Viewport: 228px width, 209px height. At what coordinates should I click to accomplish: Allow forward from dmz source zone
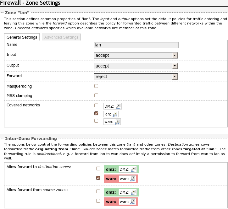(98, 191)
